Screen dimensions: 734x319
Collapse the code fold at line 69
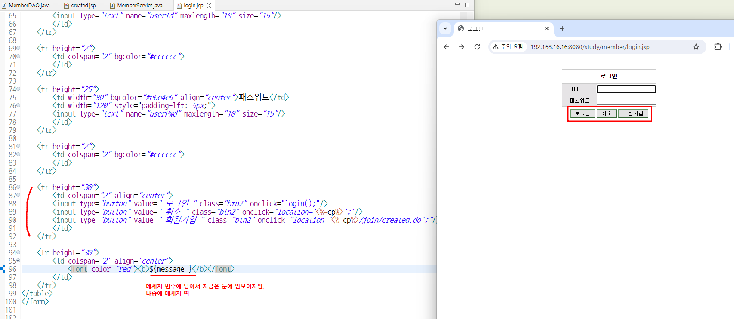[x=19, y=49]
